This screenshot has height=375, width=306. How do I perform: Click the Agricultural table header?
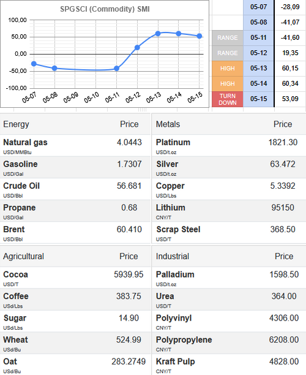(x=23, y=256)
